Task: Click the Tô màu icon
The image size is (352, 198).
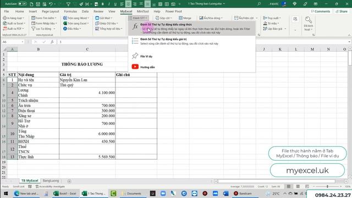Action: click(265, 23)
